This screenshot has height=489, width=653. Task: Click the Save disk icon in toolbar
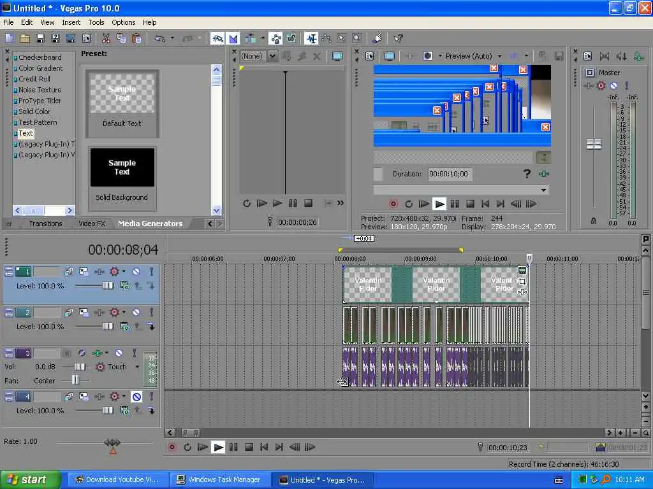pos(40,39)
